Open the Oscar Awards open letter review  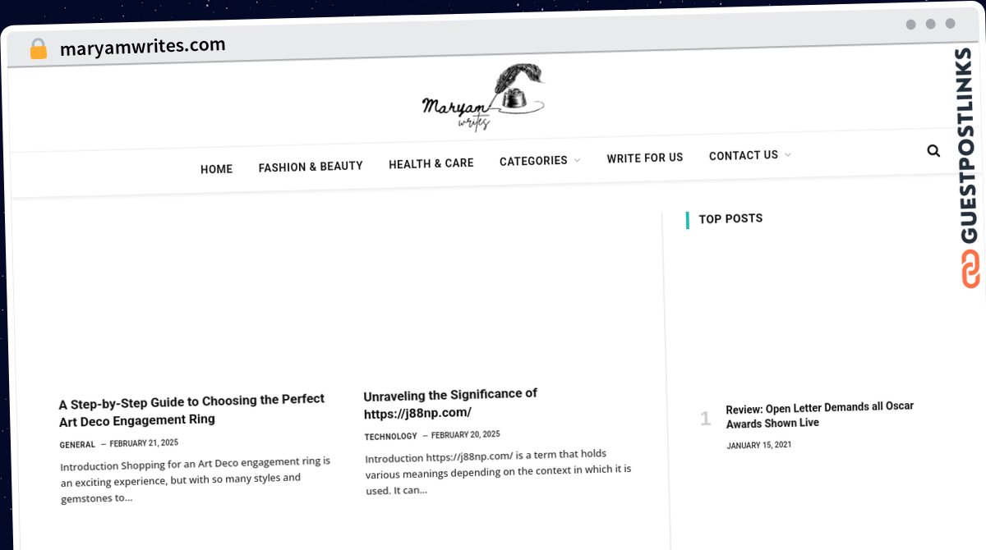[820, 415]
